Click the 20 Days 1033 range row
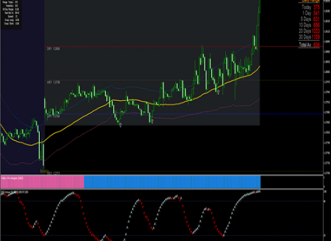This screenshot has width=331, height=241. 309,31
